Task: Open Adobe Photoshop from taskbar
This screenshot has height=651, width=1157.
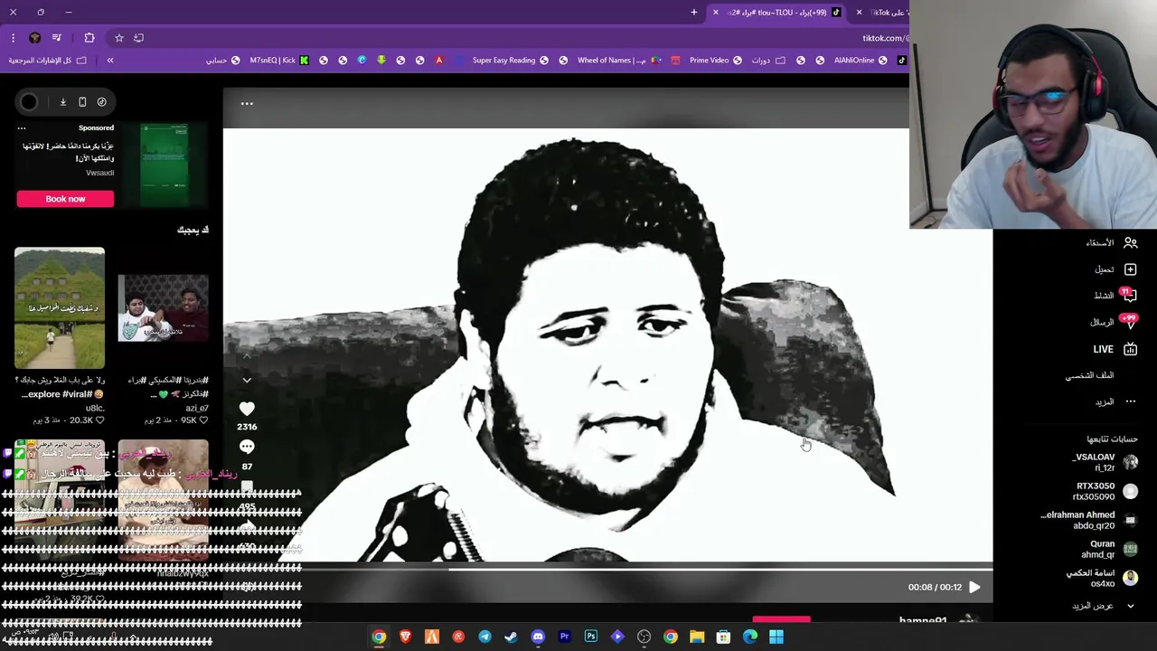Action: [x=591, y=637]
